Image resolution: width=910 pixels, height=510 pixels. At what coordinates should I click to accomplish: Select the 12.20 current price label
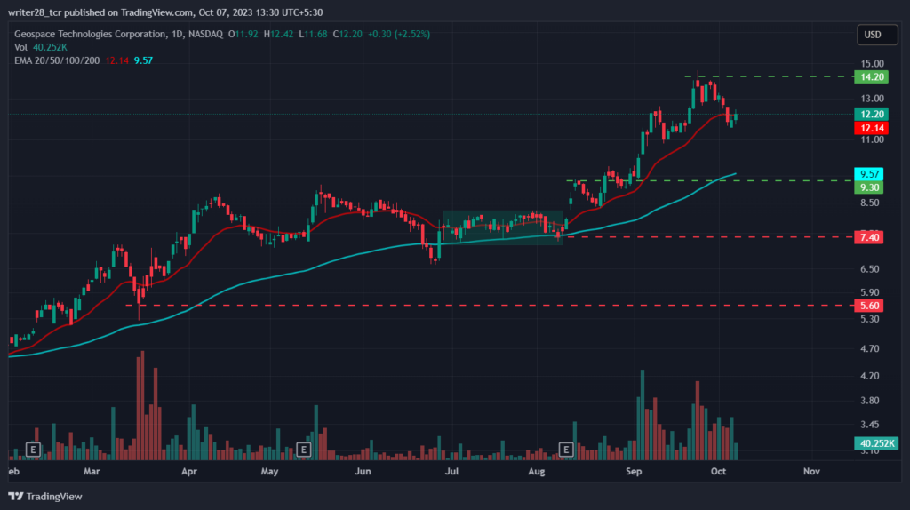pos(871,114)
